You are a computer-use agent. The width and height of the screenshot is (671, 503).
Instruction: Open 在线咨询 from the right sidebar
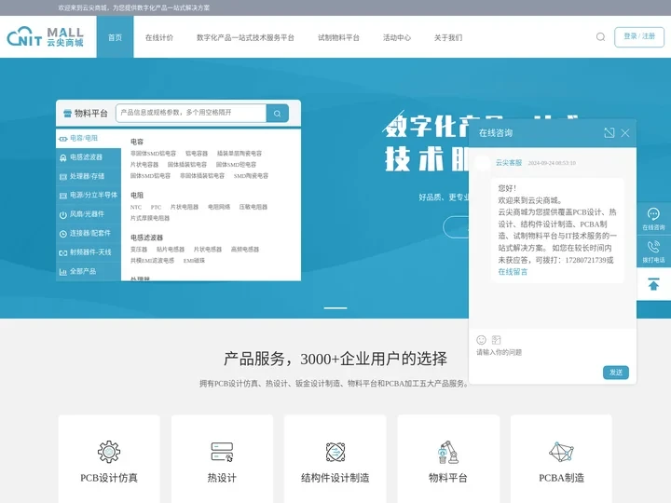653,219
